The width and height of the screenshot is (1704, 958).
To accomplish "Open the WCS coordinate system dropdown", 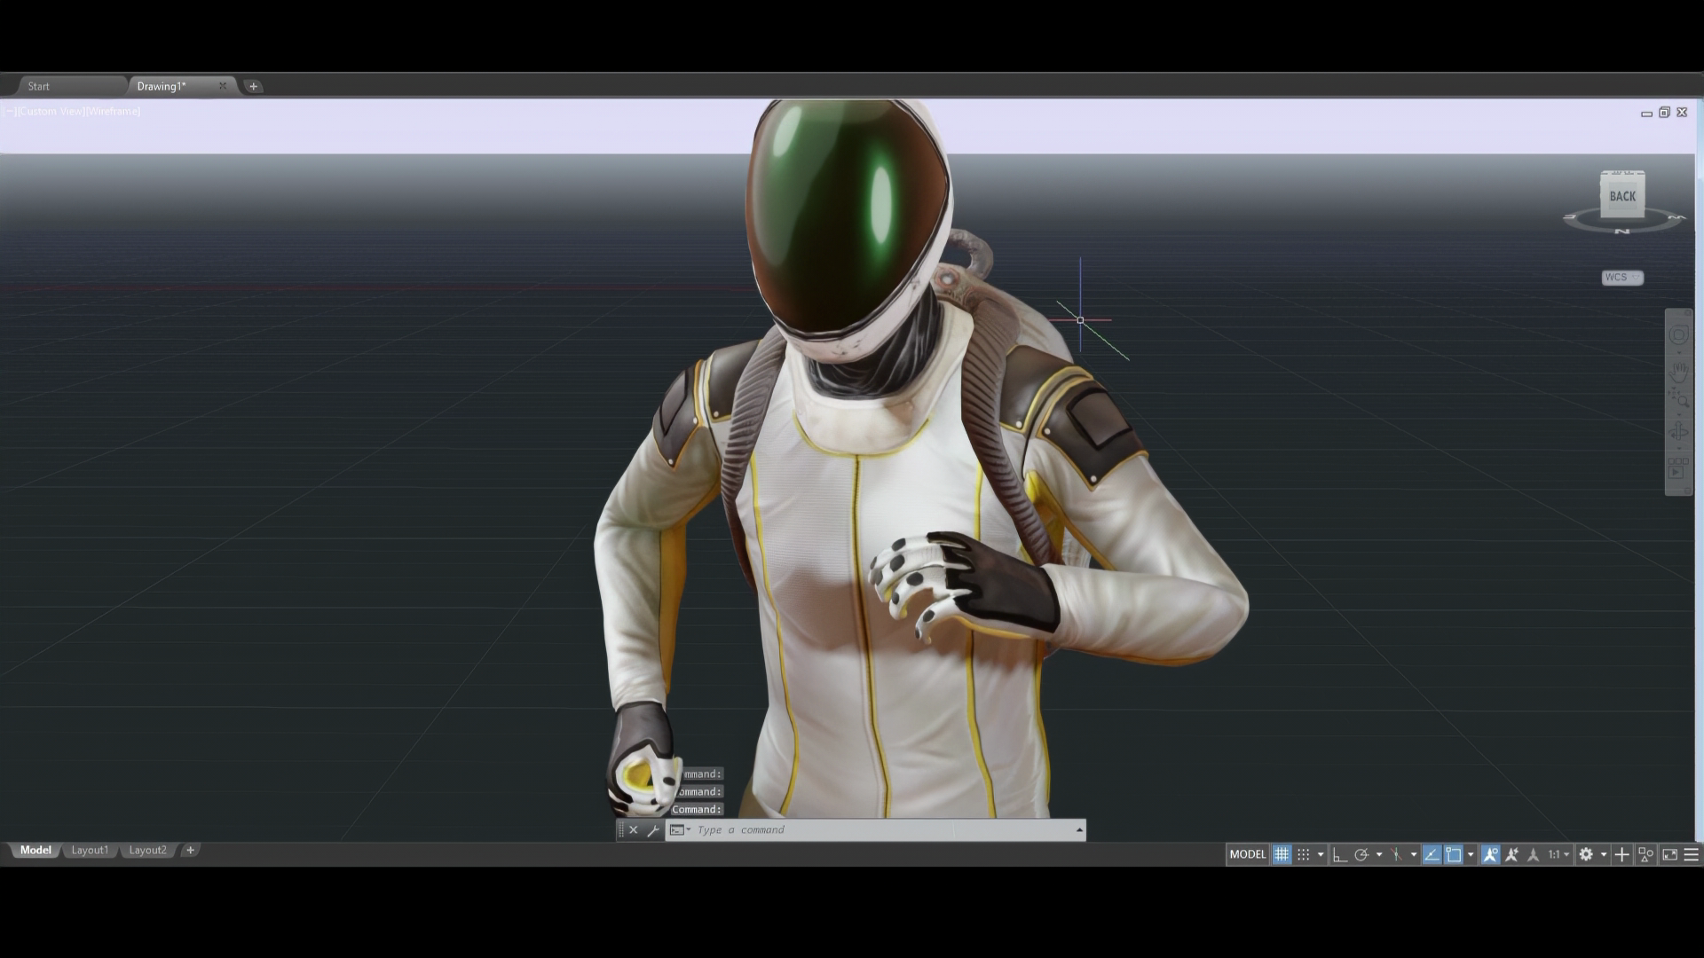I will tap(1622, 278).
